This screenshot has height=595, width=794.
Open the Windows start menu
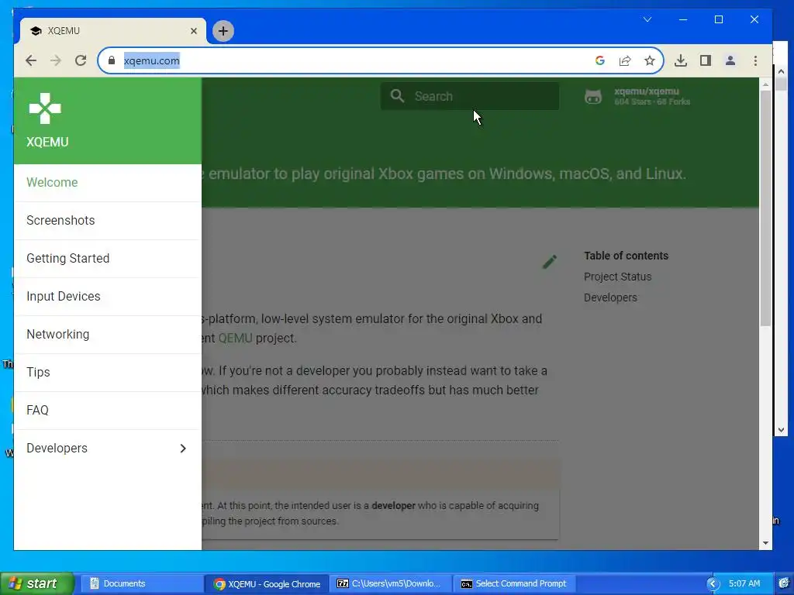[36, 583]
